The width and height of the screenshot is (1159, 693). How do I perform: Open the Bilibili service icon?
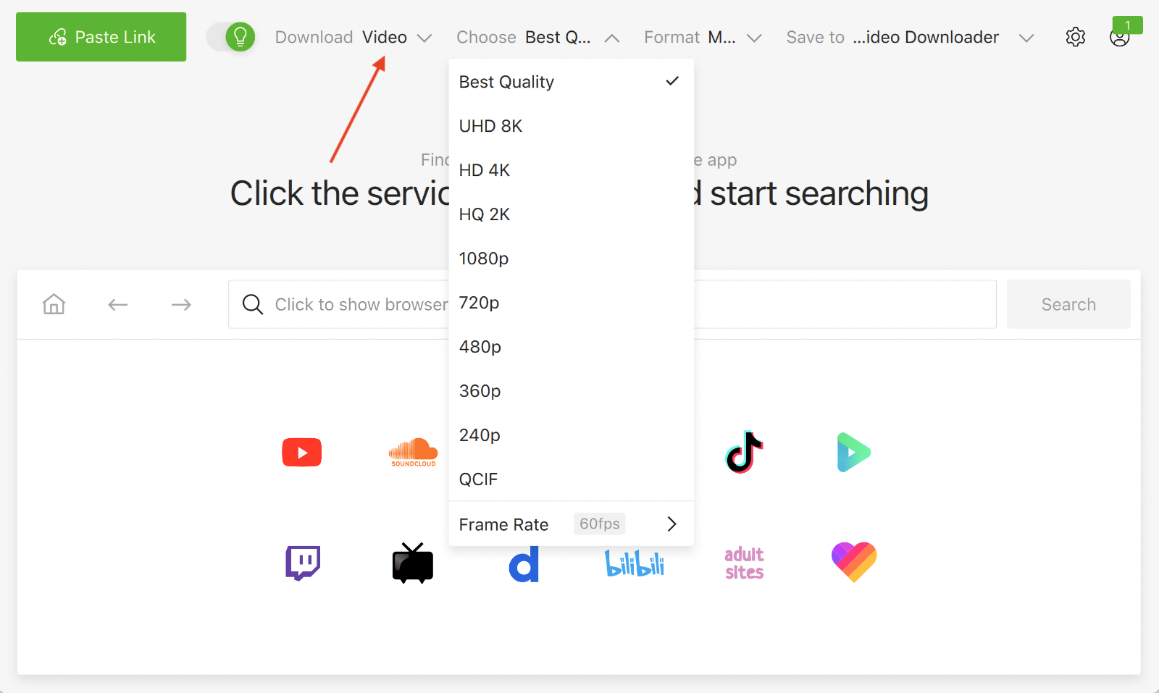635,563
